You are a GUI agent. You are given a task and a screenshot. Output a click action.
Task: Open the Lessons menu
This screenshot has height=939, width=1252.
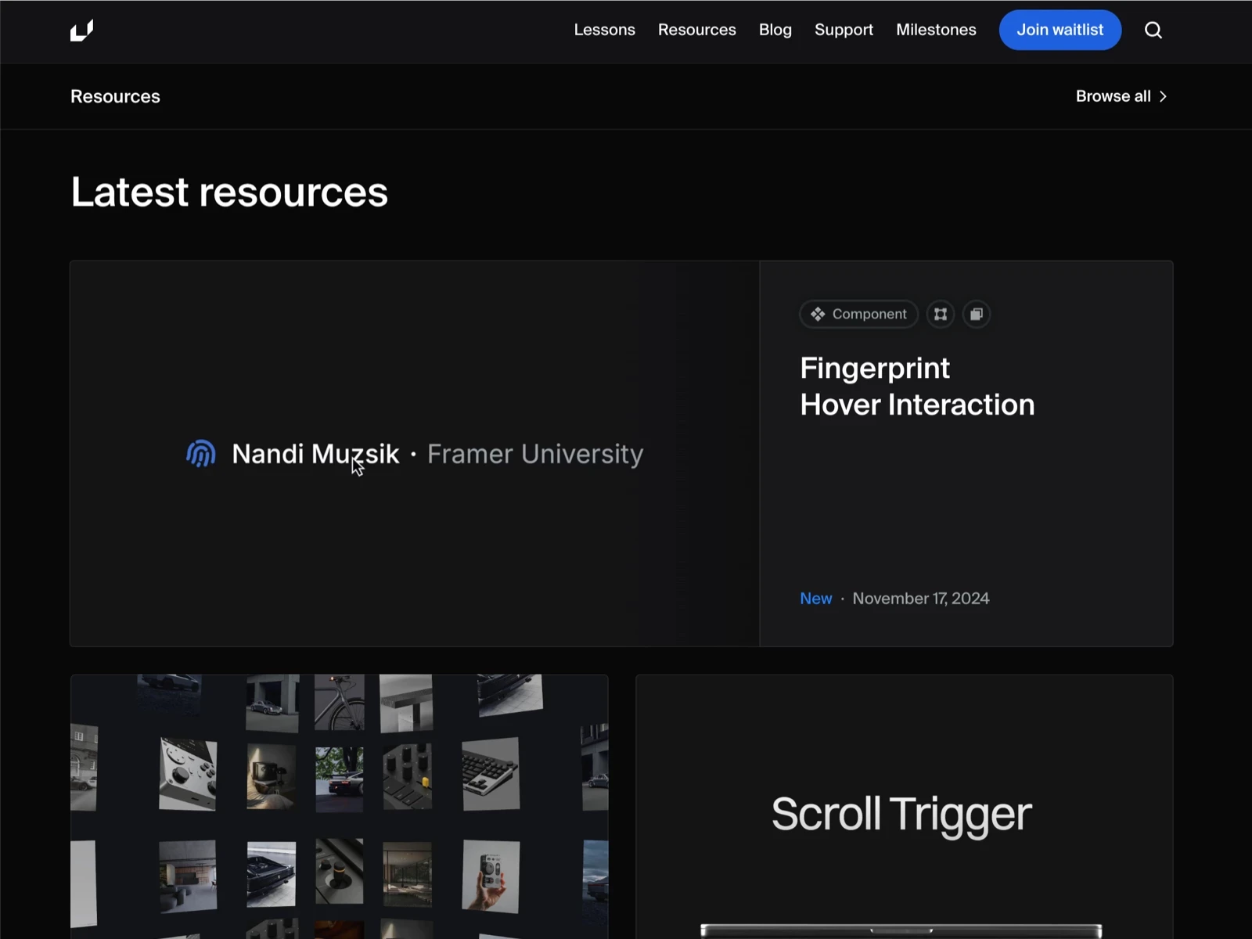click(604, 30)
